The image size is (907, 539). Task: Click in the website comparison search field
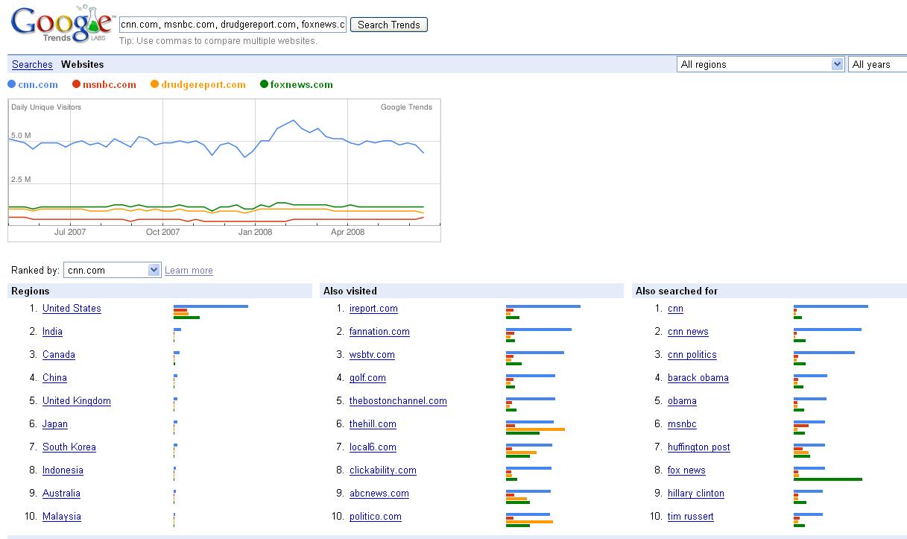[x=233, y=25]
